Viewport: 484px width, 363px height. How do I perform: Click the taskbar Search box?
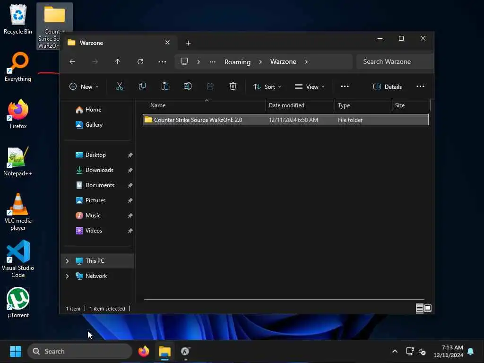click(x=79, y=351)
